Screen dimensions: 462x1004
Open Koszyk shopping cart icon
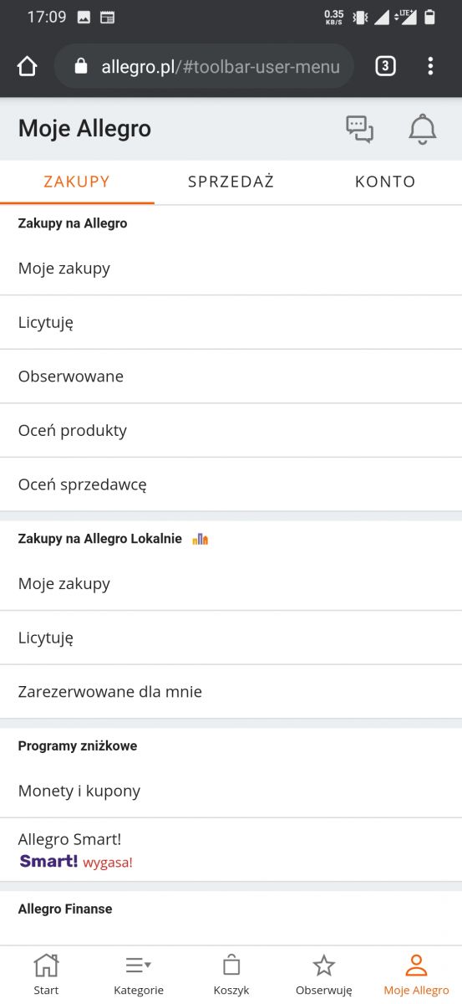point(231,975)
